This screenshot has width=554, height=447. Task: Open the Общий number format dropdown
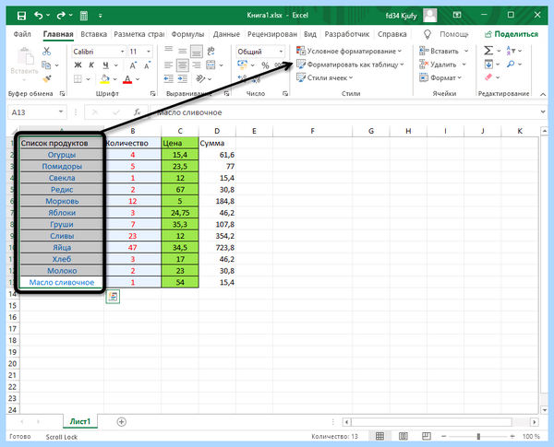tap(281, 52)
